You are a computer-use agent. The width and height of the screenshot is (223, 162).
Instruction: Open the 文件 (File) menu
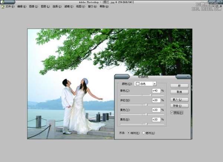pos(10,7)
